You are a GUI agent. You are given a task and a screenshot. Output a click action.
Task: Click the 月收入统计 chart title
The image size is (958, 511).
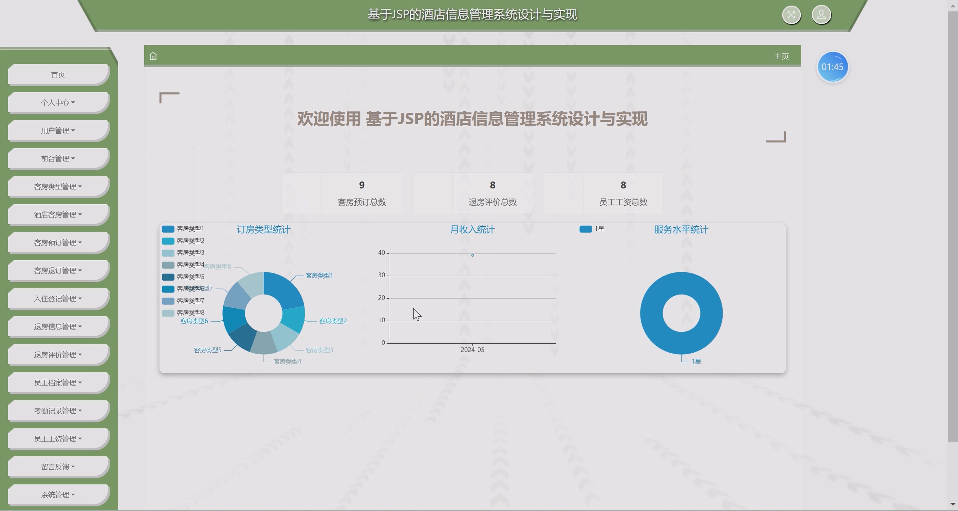472,230
